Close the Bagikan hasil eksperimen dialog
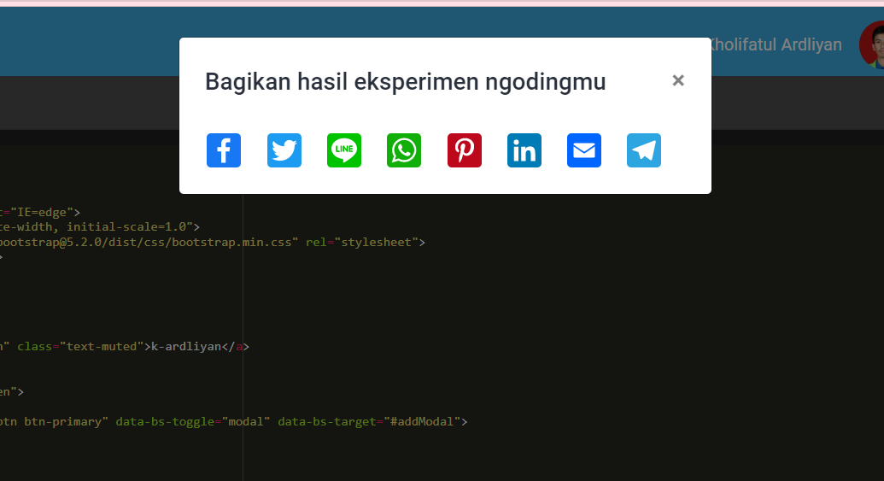This screenshot has width=884, height=481. coord(678,80)
